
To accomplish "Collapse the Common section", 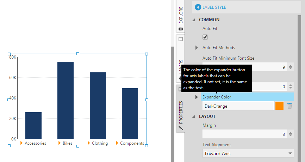I will [194, 20].
